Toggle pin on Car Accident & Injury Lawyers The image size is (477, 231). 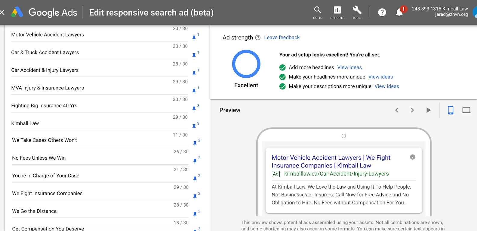click(x=194, y=73)
